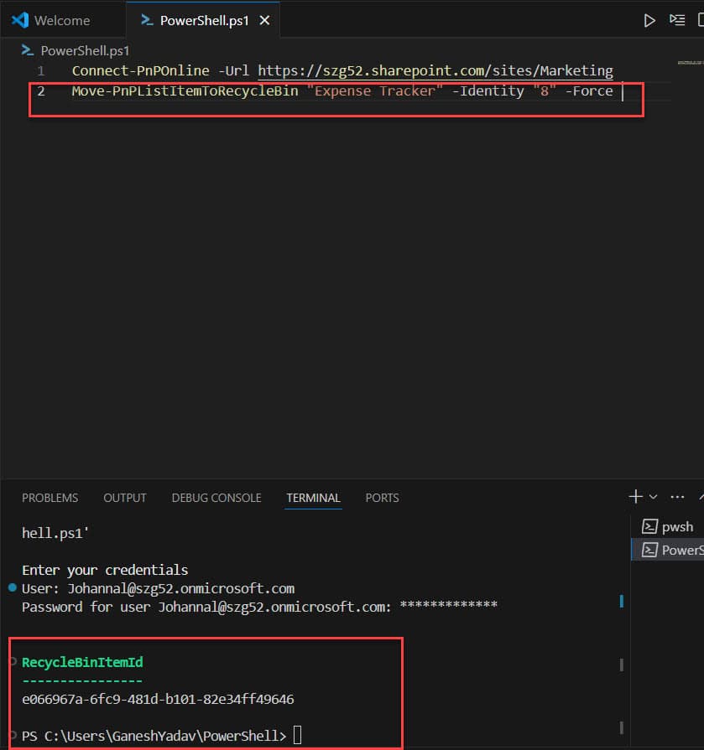This screenshot has height=750, width=704.
Task: Switch to the Welcome tab
Action: pyautogui.click(x=62, y=21)
